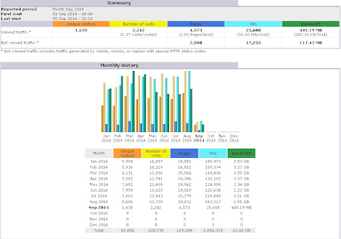Click the Total row label
The width and height of the screenshot is (341, 239).
99,230
